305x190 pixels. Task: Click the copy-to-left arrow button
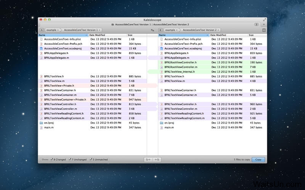pyautogui.click(x=157, y=160)
